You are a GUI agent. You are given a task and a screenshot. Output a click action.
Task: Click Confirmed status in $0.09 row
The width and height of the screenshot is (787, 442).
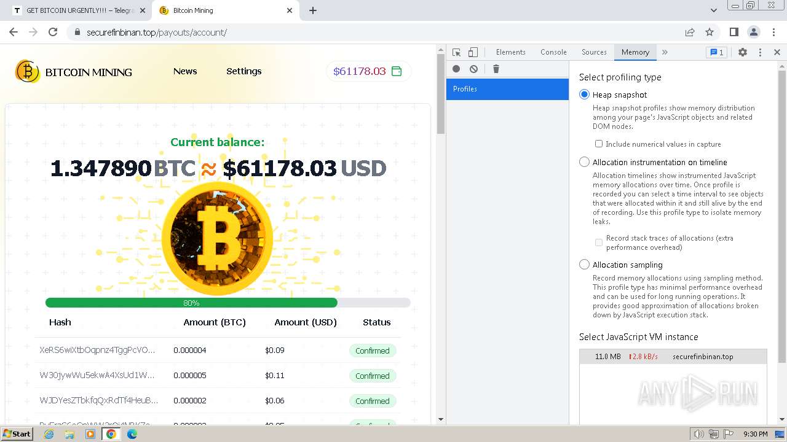[x=372, y=351]
